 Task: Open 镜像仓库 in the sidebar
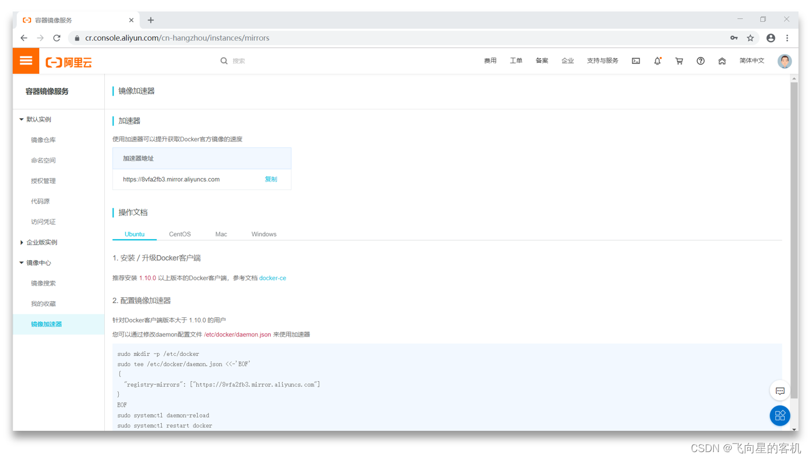(x=43, y=140)
